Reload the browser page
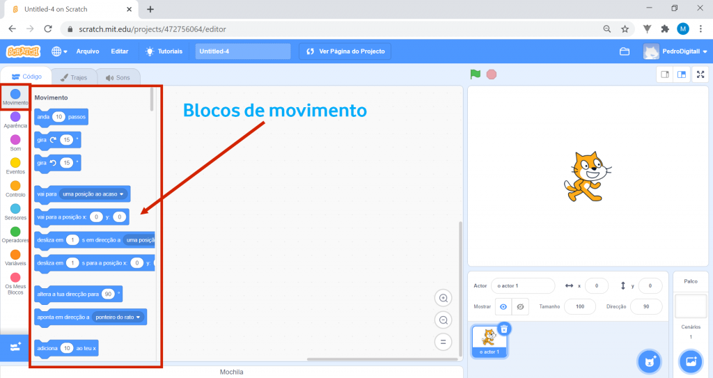Image resolution: width=713 pixels, height=378 pixels. 48,29
